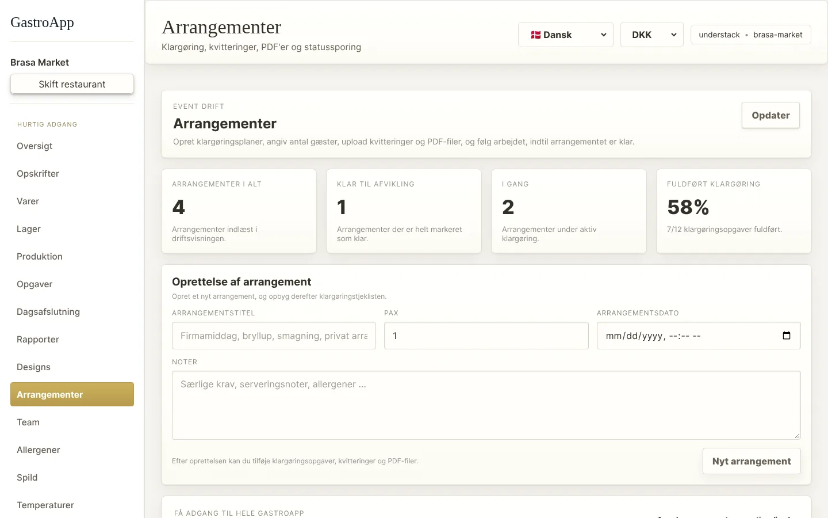
Task: Click the Brasa Market restaurant name
Action: click(x=40, y=62)
